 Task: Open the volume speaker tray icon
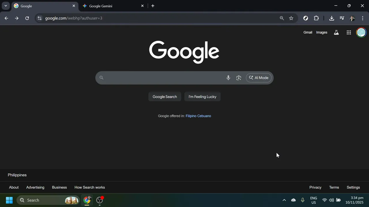click(332, 200)
